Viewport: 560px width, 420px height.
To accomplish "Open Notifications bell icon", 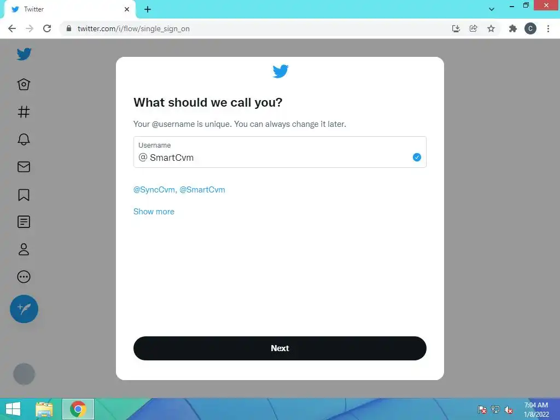I will point(24,139).
